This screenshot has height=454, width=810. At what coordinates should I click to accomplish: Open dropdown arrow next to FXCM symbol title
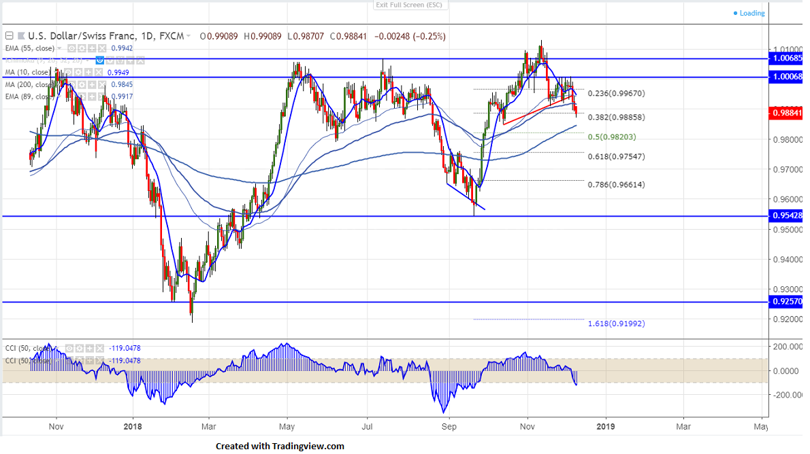click(x=189, y=35)
